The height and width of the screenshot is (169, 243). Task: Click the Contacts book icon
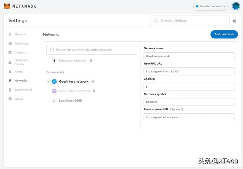coord(10,53)
